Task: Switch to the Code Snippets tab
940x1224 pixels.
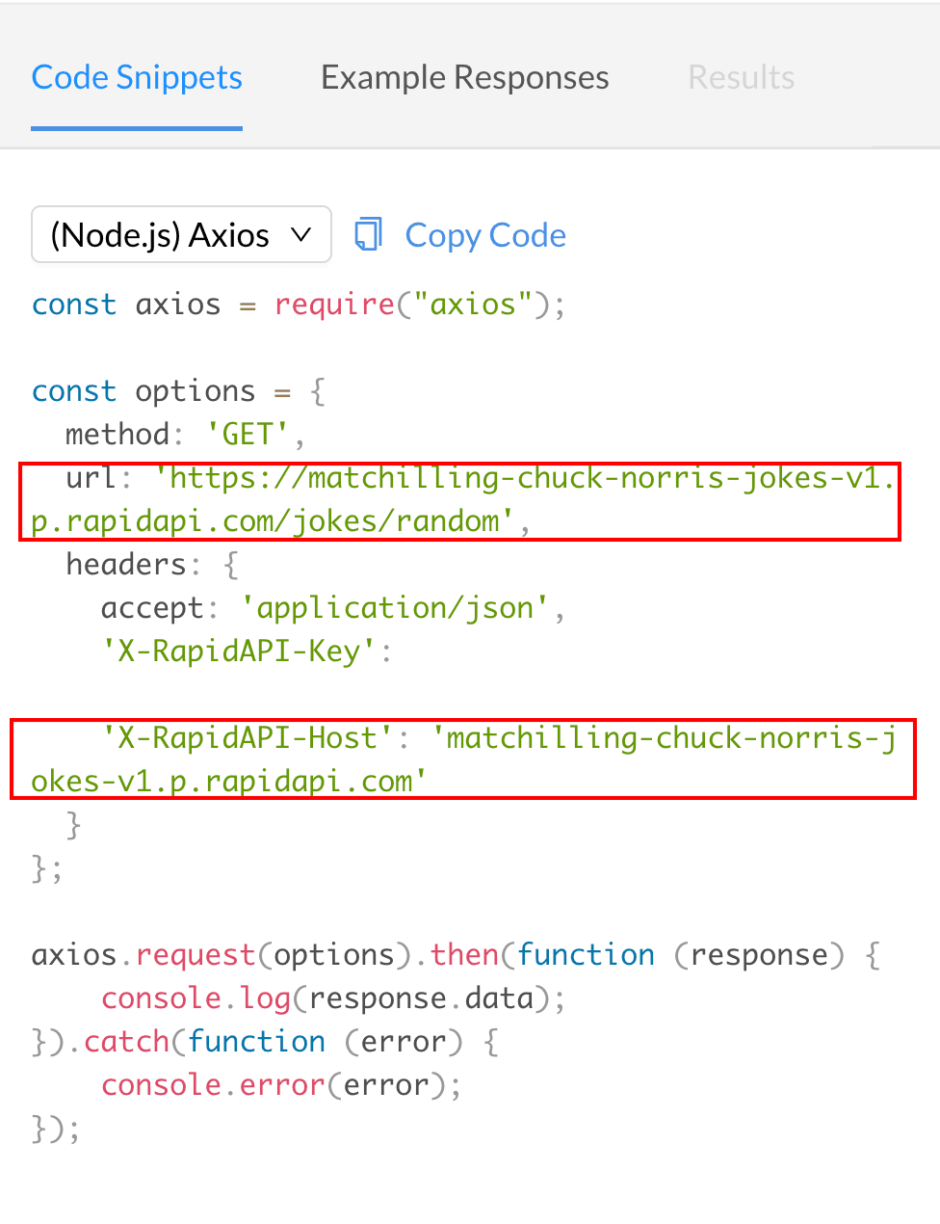Action: point(137,77)
